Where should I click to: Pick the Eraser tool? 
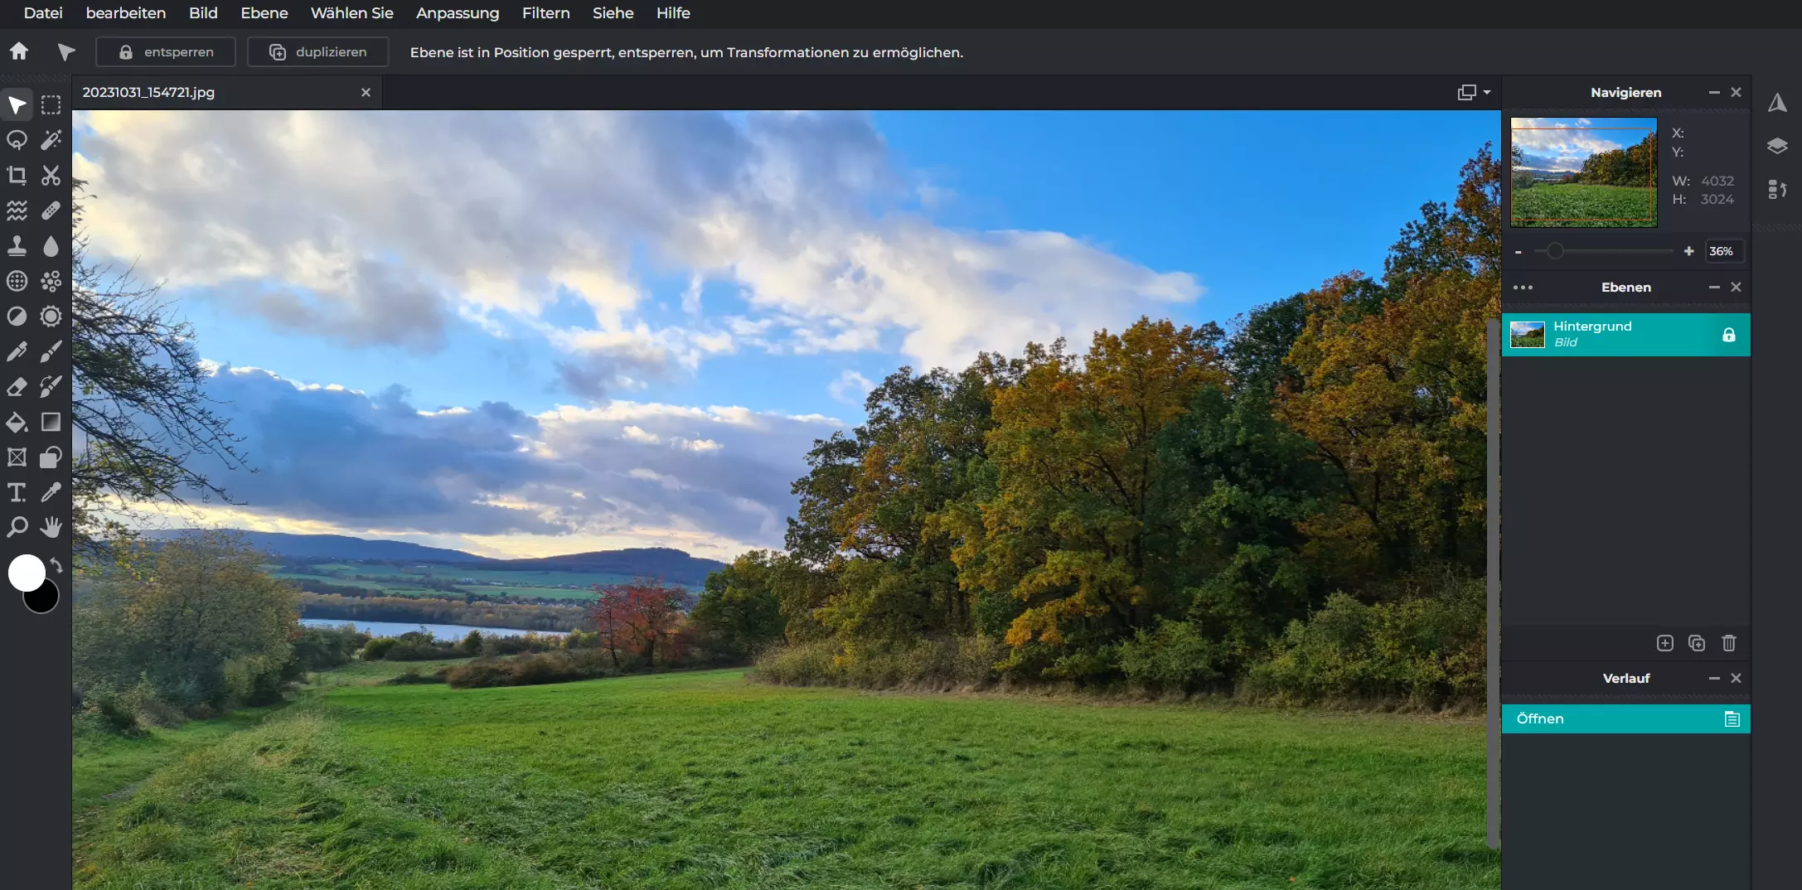tap(17, 387)
